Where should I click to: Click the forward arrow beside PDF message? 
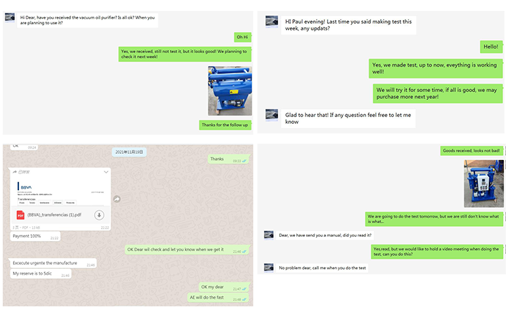117,199
